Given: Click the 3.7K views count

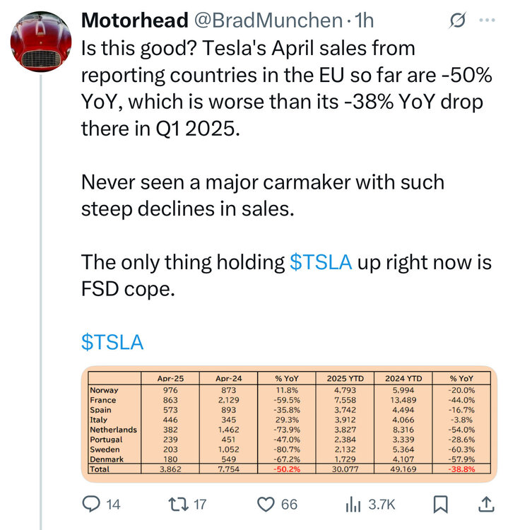Looking at the screenshot, I should (x=382, y=504).
